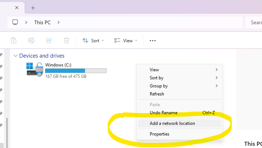
Task: Click the Delete trash toolbar icon
Action: [x=67, y=40]
